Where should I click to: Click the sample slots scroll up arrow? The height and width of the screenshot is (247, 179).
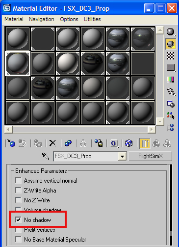[160, 30]
